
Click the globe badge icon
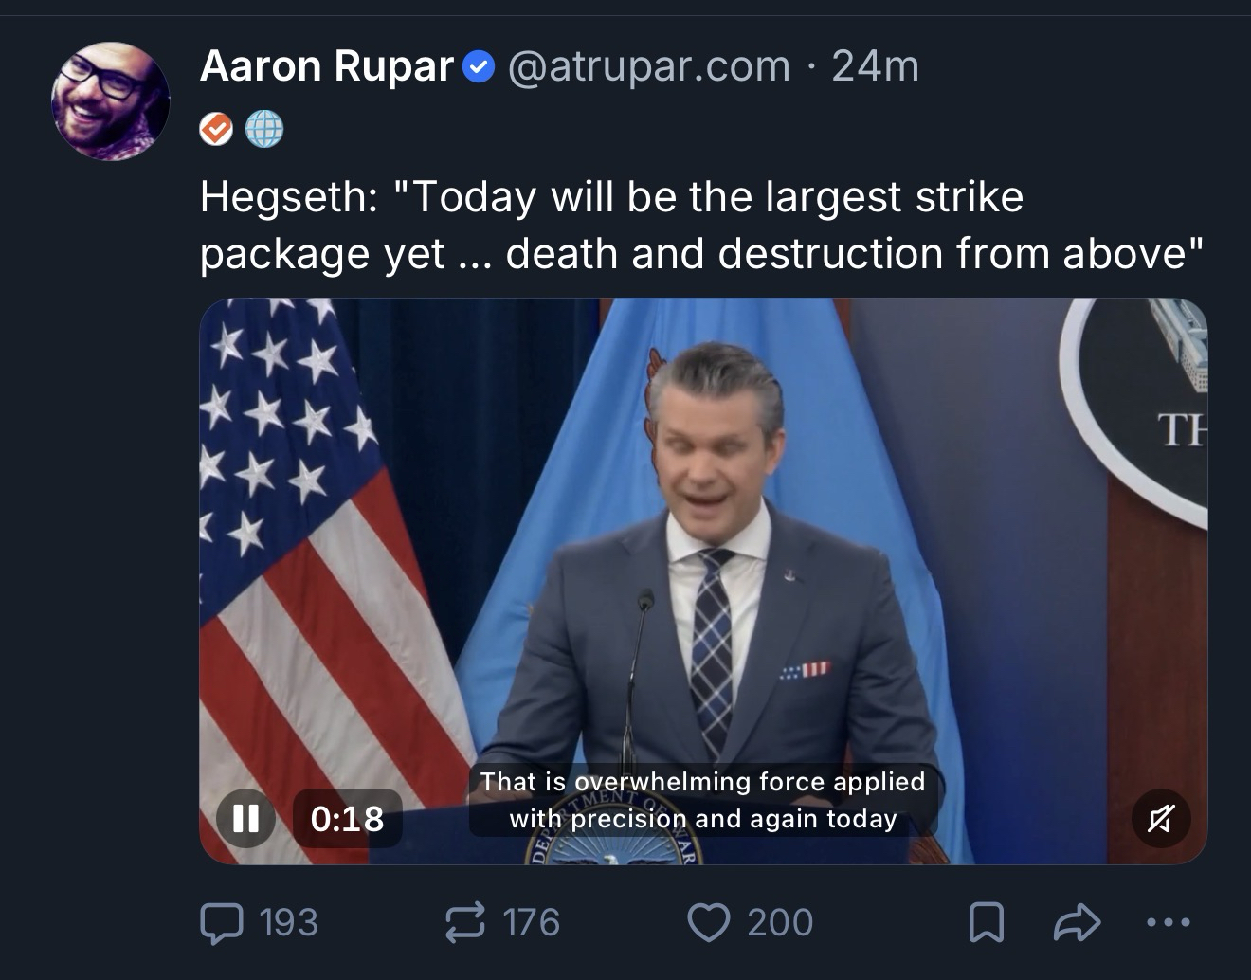click(264, 129)
